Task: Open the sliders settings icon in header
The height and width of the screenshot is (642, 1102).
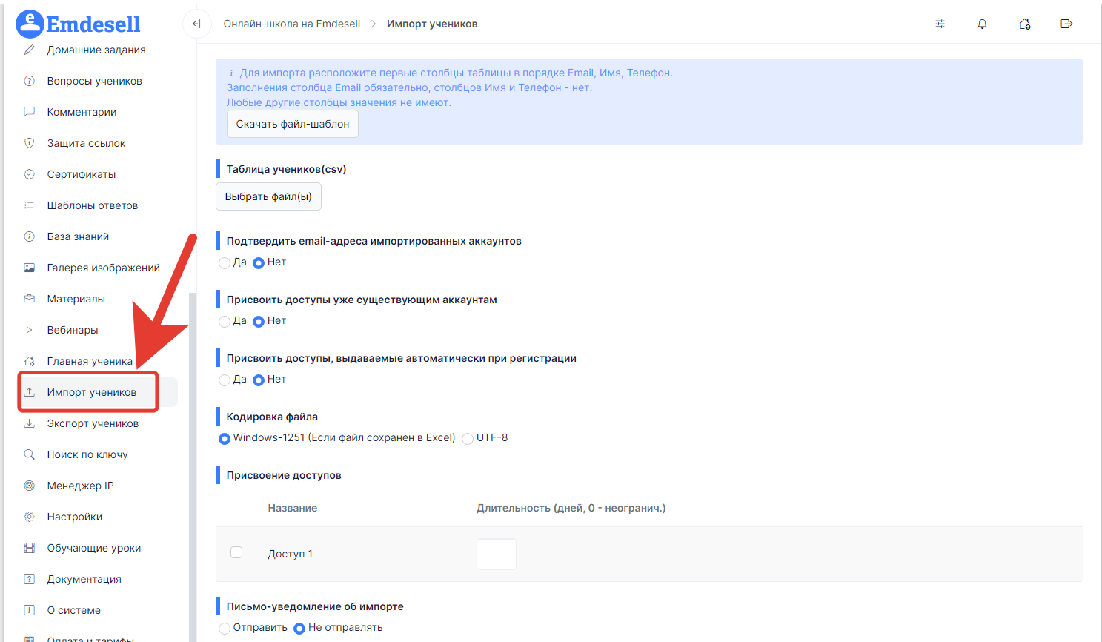Action: [x=940, y=24]
